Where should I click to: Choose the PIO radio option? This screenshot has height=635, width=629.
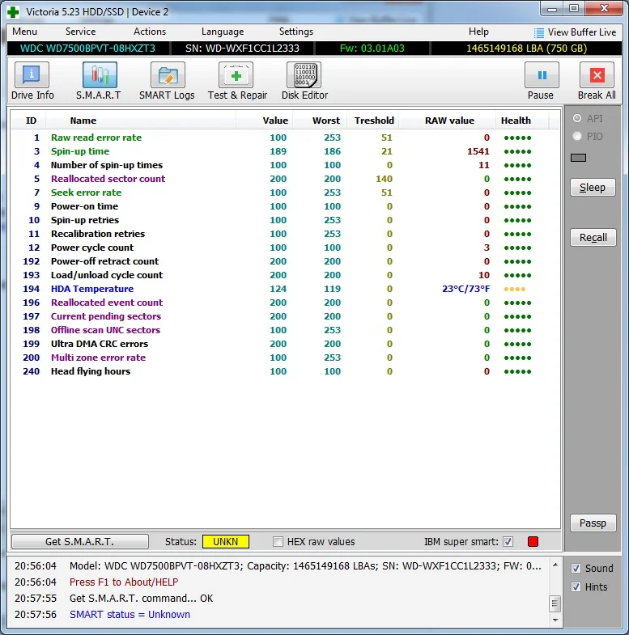click(x=577, y=137)
